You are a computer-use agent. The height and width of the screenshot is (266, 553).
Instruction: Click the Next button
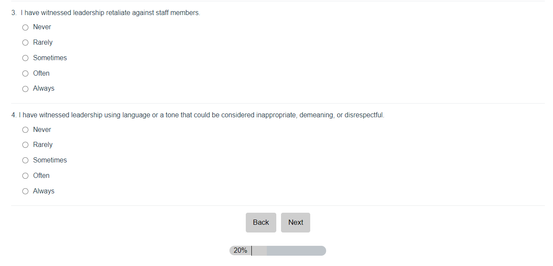(296, 223)
